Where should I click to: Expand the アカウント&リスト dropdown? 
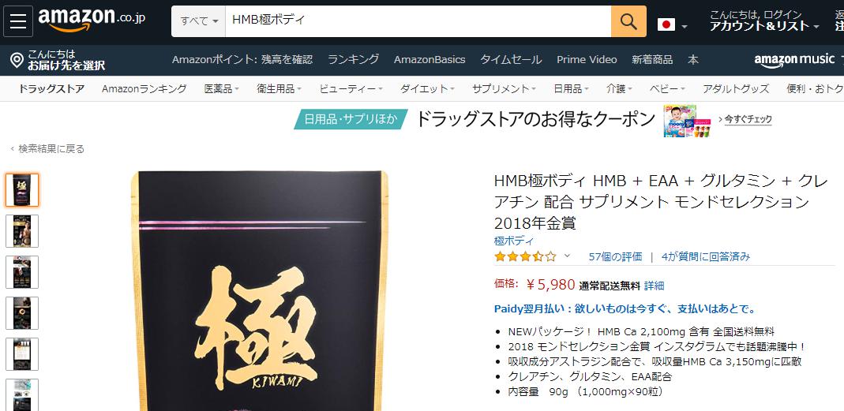[763, 26]
